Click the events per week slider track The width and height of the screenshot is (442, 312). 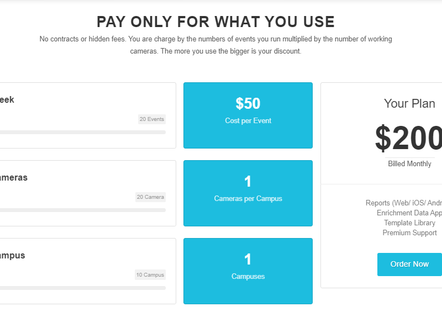(83, 133)
